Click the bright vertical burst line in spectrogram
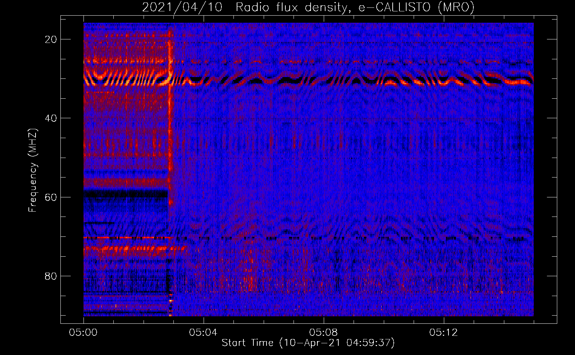 tap(170, 117)
